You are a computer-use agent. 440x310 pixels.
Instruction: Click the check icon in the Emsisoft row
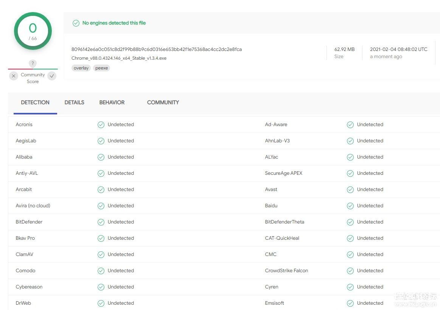350,303
